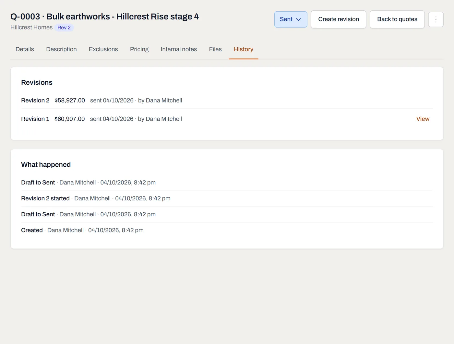Click the Revision 1 $60,907.00 amount
This screenshot has height=344, width=454.
click(70, 119)
